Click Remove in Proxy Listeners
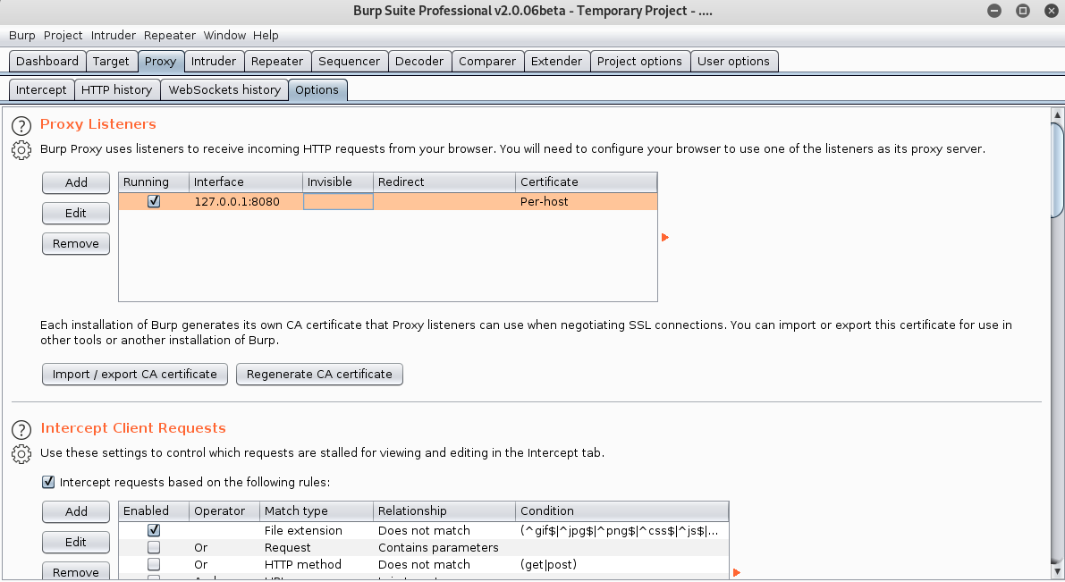Image resolution: width=1065 pixels, height=582 pixels. [x=76, y=244]
